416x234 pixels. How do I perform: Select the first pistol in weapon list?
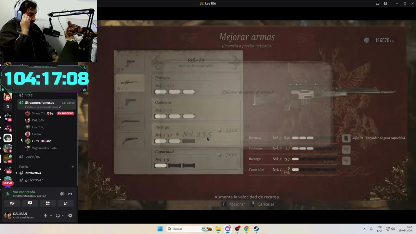pyautogui.click(x=130, y=63)
